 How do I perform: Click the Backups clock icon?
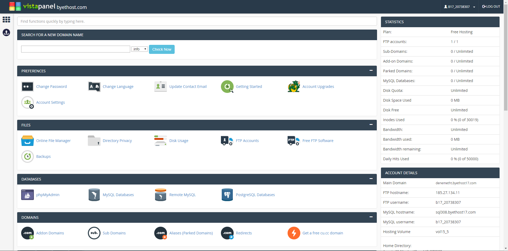point(28,157)
